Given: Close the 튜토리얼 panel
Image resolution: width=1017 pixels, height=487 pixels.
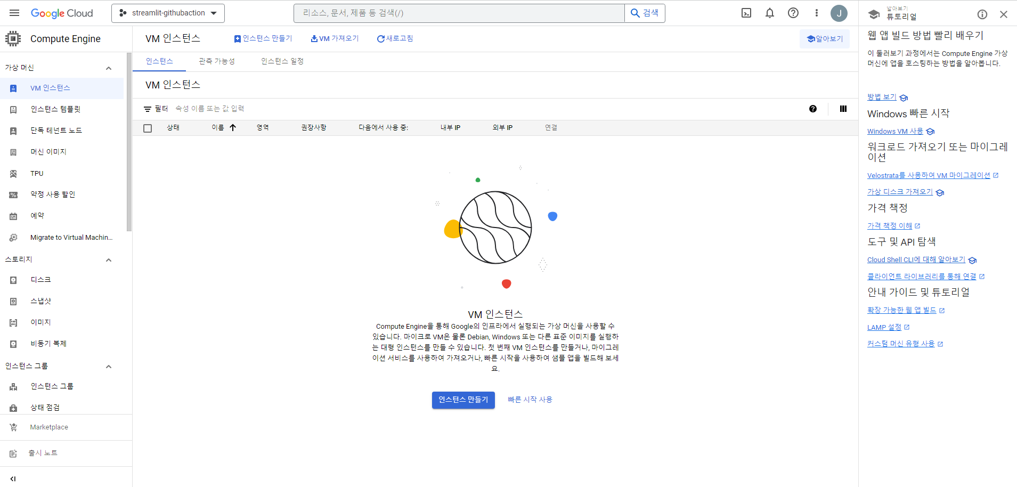Looking at the screenshot, I should pyautogui.click(x=1004, y=14).
